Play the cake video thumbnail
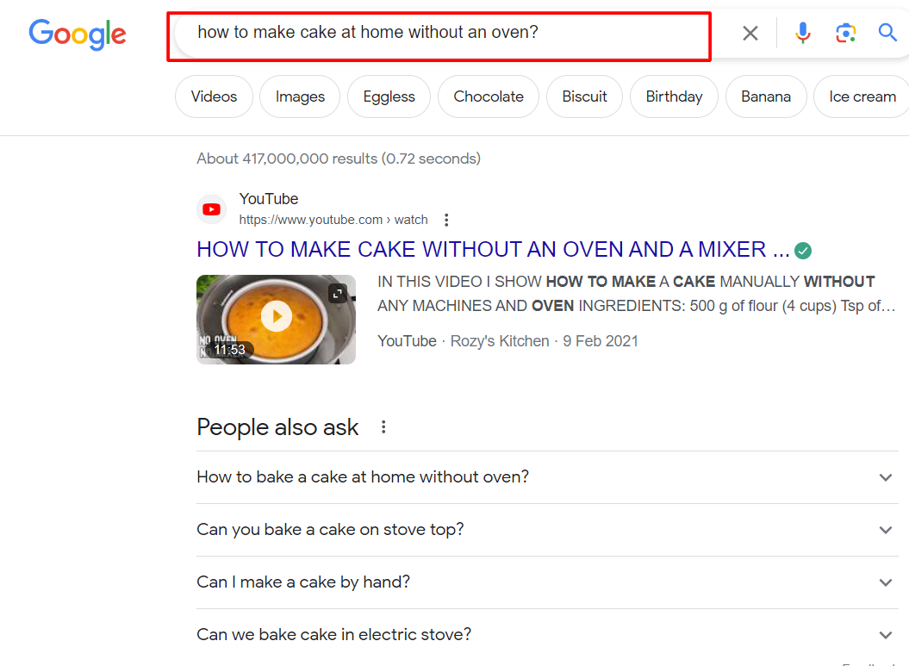This screenshot has height=666, width=909. pos(276,318)
